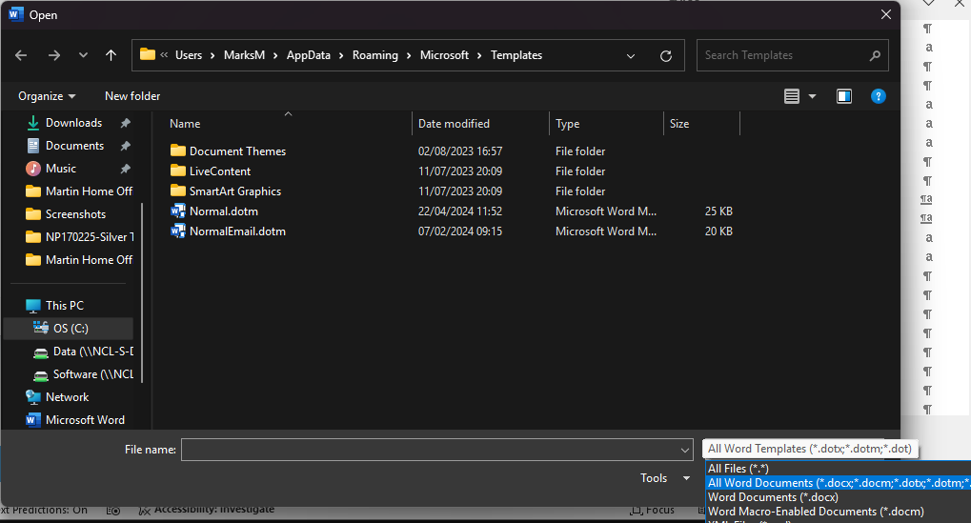Click the Network icon in sidebar
The width and height of the screenshot is (971, 523).
(32, 396)
